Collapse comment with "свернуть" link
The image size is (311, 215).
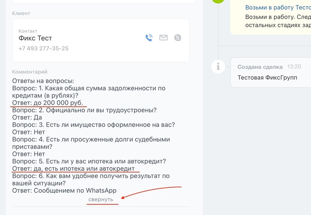point(101,199)
